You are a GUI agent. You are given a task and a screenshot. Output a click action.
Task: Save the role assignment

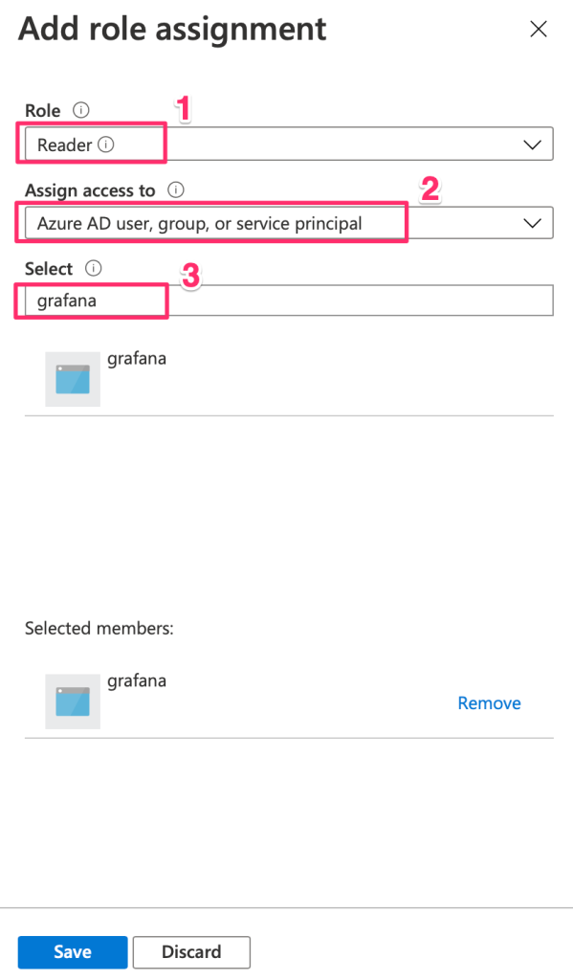tap(73, 952)
